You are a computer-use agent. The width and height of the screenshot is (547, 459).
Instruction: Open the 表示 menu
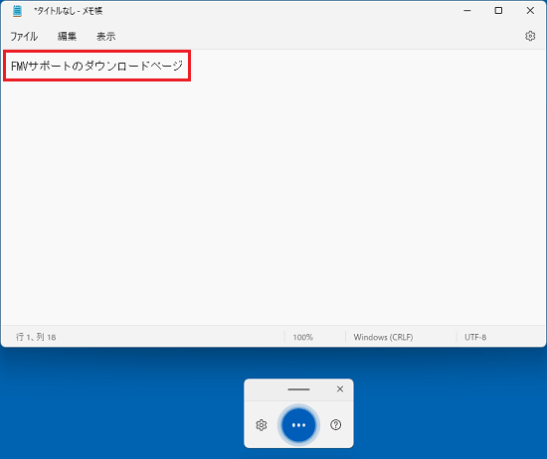[105, 36]
